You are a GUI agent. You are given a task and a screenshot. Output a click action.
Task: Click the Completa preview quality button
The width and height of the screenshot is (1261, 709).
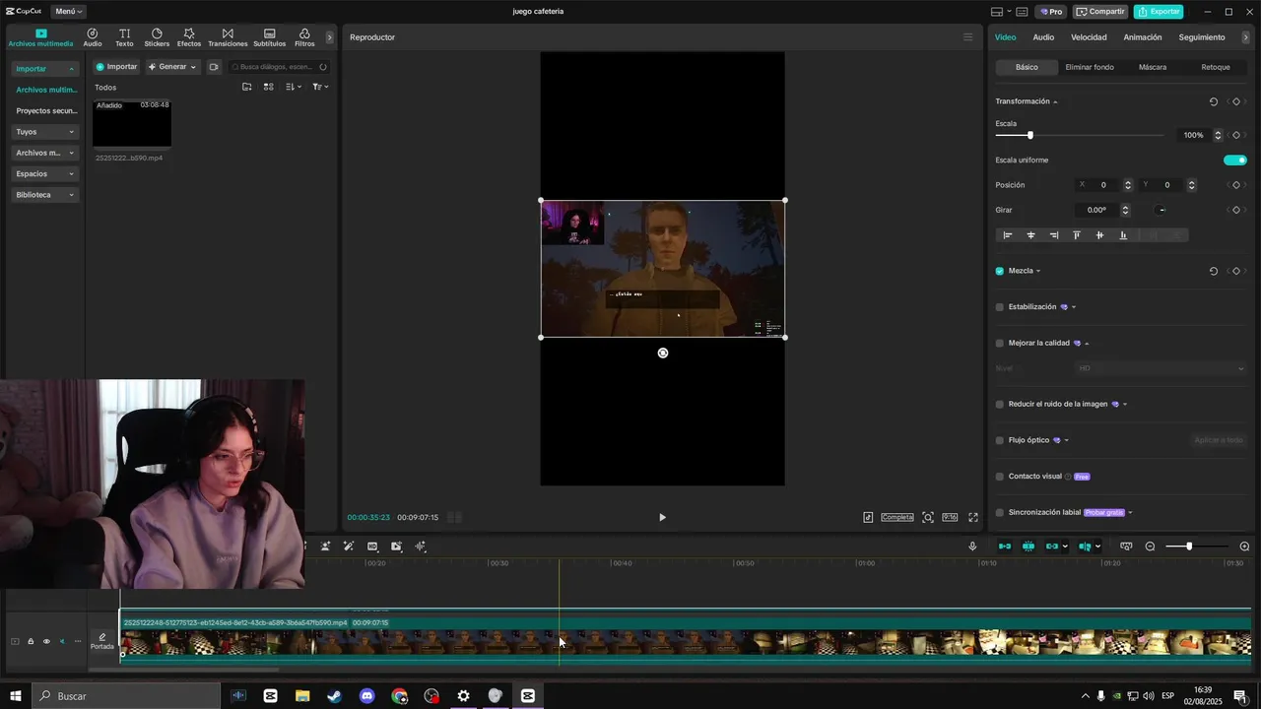click(897, 517)
